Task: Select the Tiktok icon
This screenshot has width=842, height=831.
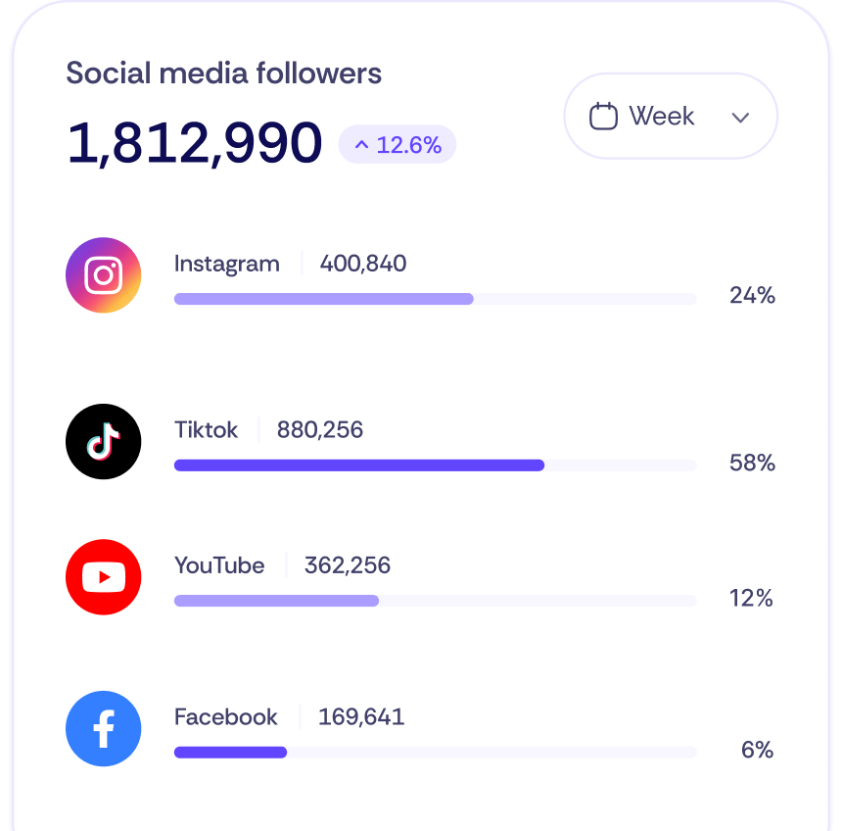Action: 103,442
